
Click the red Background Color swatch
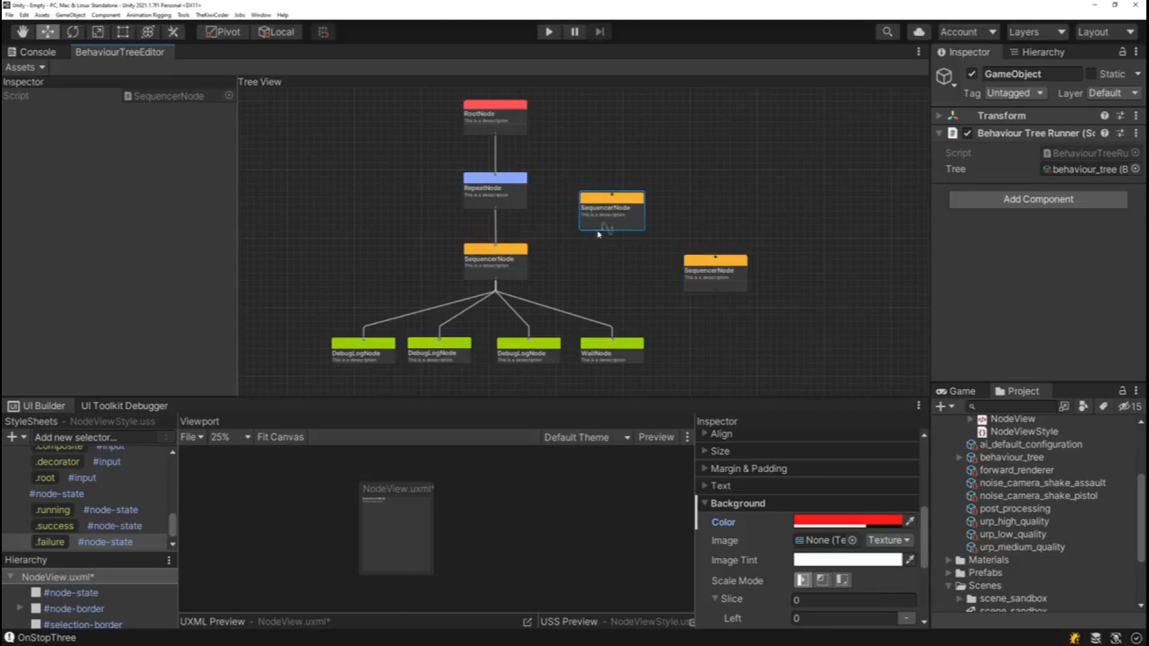pyautogui.click(x=847, y=520)
